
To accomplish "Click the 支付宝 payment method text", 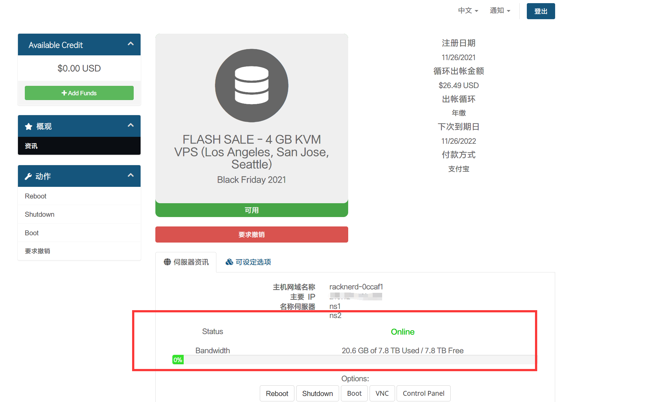I will click(x=459, y=169).
